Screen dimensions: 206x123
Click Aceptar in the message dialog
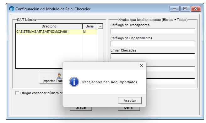pos(130,101)
